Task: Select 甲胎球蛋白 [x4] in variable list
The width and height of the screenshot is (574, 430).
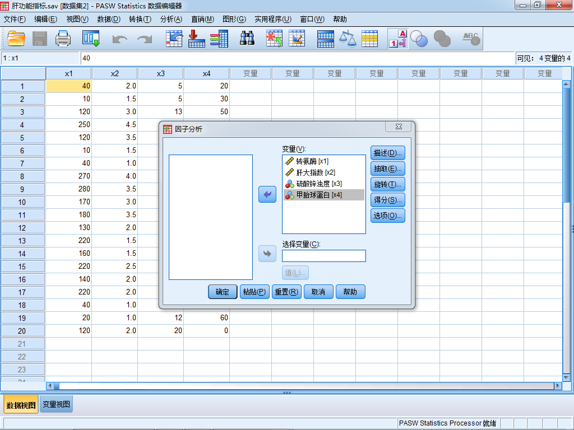Action: [324, 195]
